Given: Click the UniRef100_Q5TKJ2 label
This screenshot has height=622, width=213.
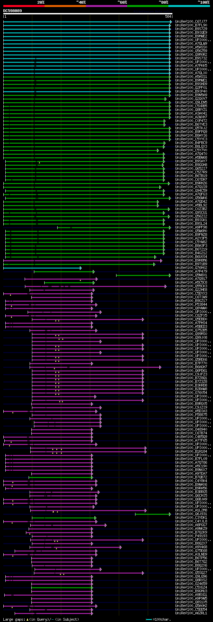Looking at the screenshot, I should pos(191,128).
